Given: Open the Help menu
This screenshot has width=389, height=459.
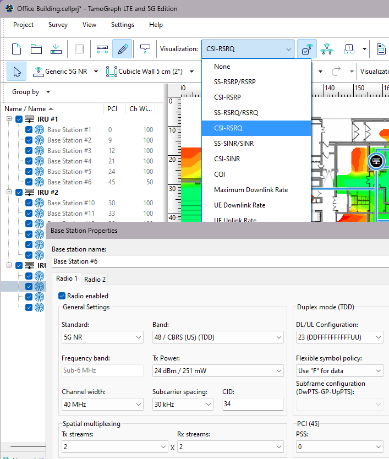Looking at the screenshot, I should pos(156,25).
